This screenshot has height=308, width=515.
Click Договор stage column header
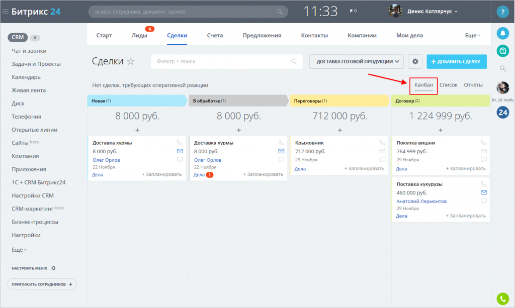[441, 100]
